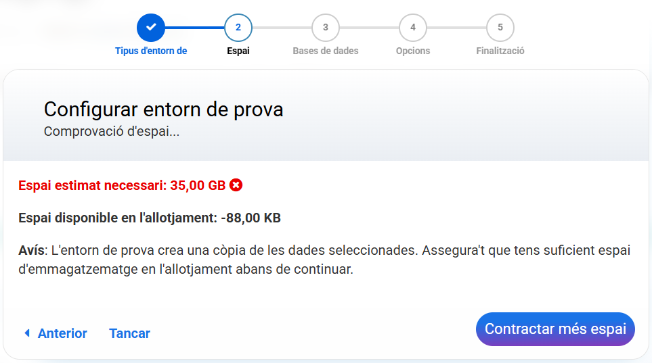
Task: Go to the 'Opcions' step label
Action: coord(413,51)
